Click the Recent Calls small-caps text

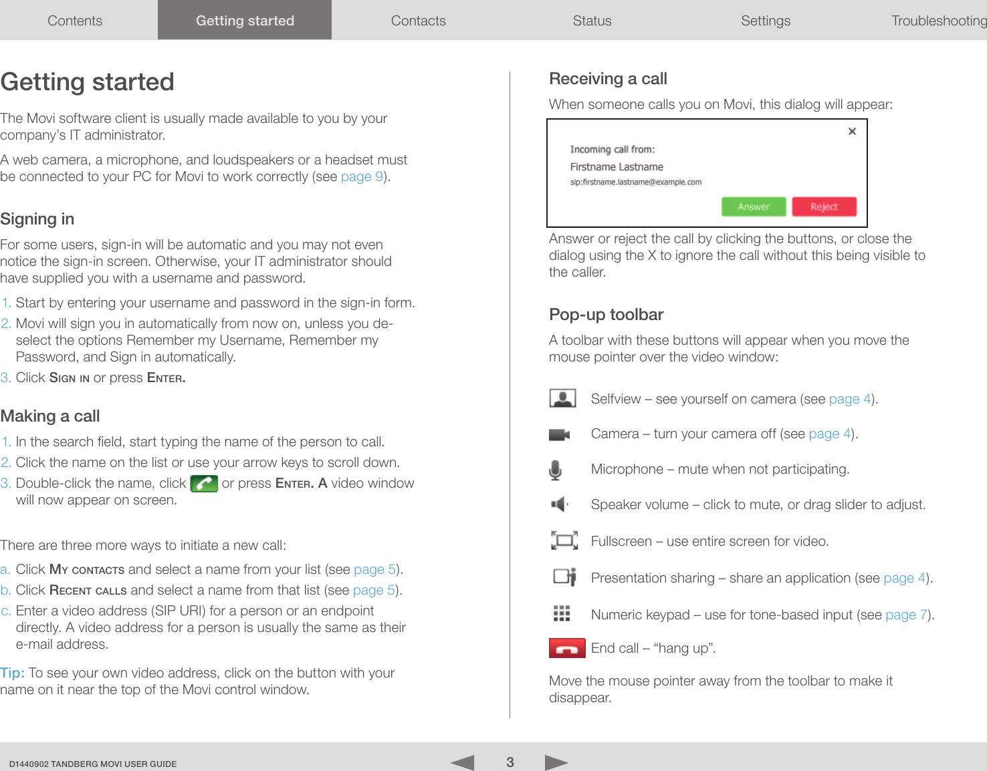click(88, 590)
